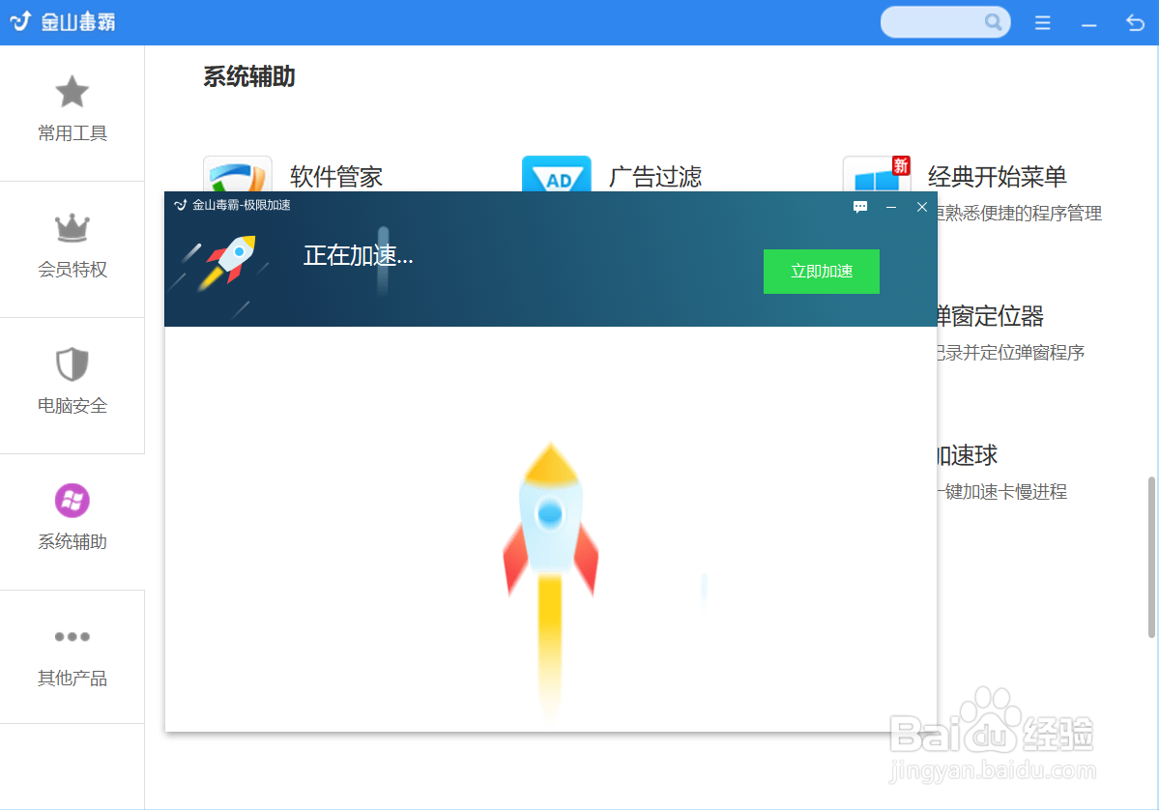Open the 会员特权 sidebar section

tap(72, 249)
